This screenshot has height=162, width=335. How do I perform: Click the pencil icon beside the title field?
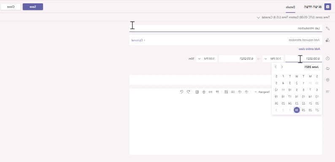pos(327,28)
